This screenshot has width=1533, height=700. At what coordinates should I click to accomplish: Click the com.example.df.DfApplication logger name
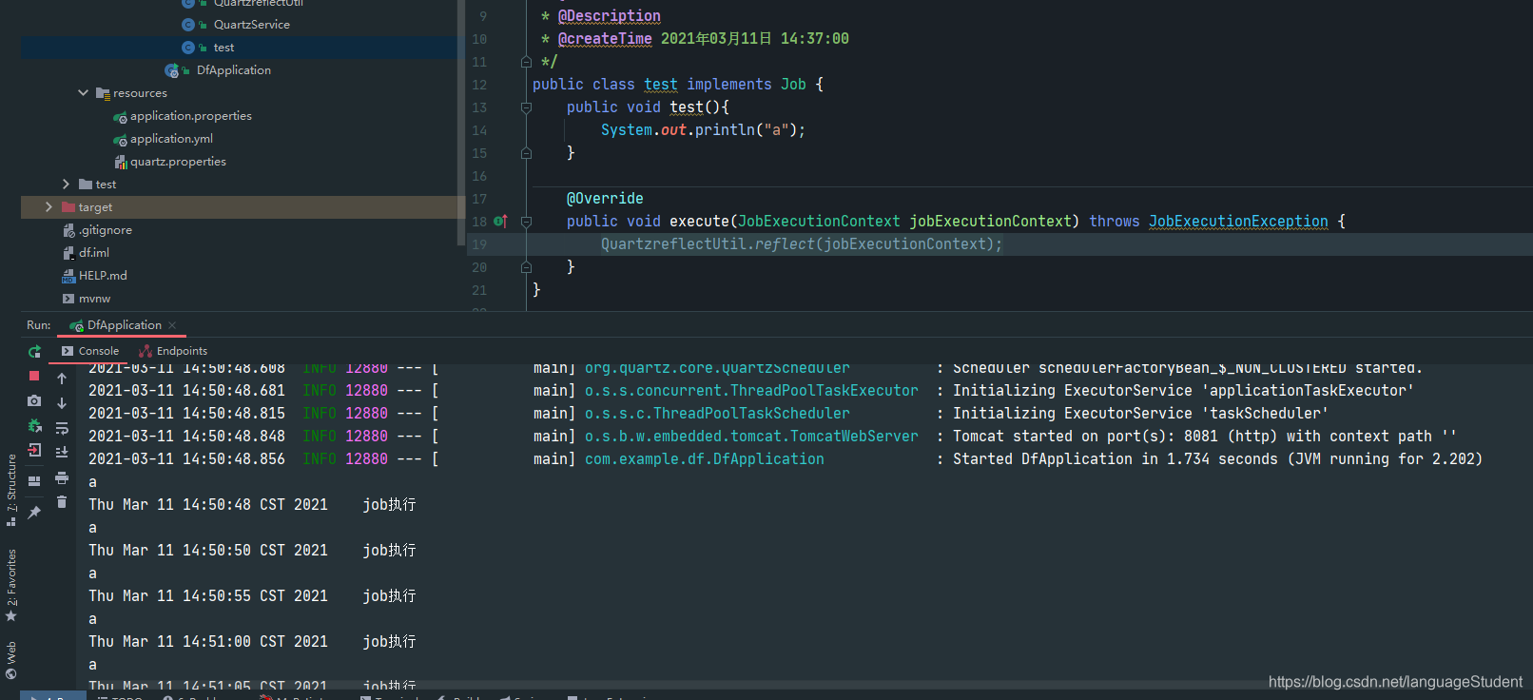pyautogui.click(x=705, y=459)
